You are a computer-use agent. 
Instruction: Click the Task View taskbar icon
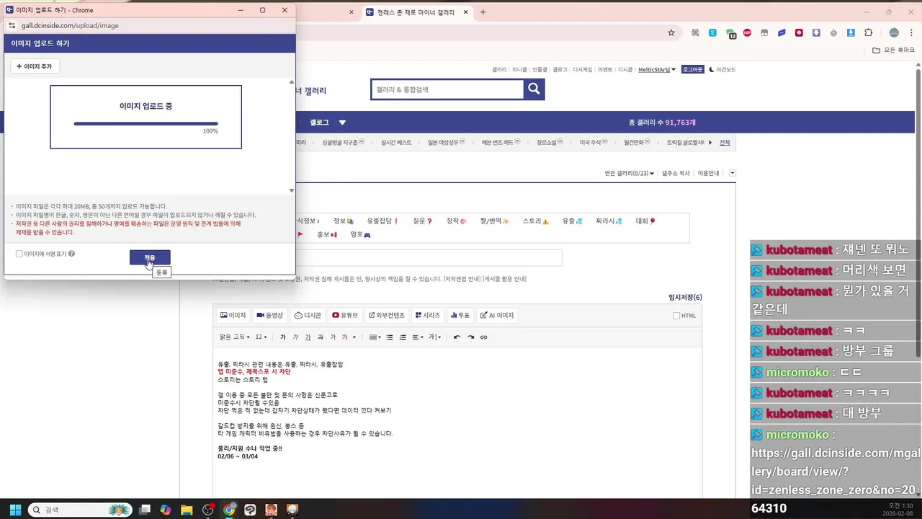tap(145, 510)
